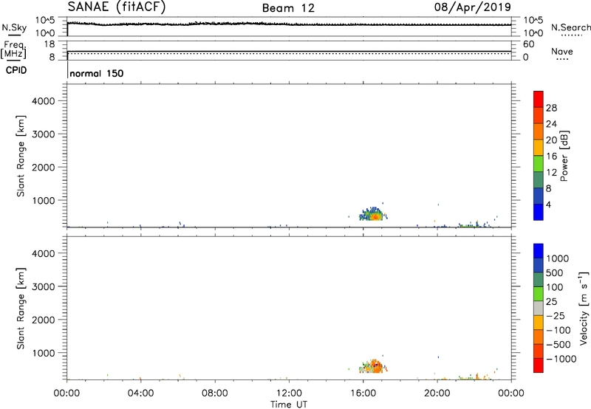Click the green 12-16 dB power swatch
Image resolution: width=591 pixels, height=409 pixels.
point(539,163)
